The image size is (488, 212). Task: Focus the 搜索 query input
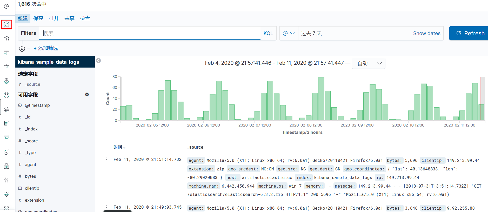point(150,33)
